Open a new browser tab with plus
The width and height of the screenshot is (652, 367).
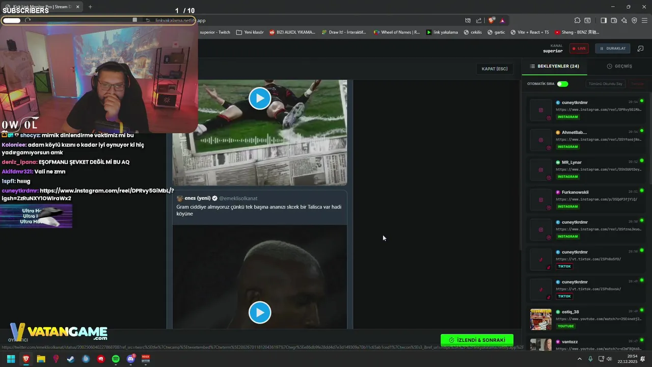90,7
